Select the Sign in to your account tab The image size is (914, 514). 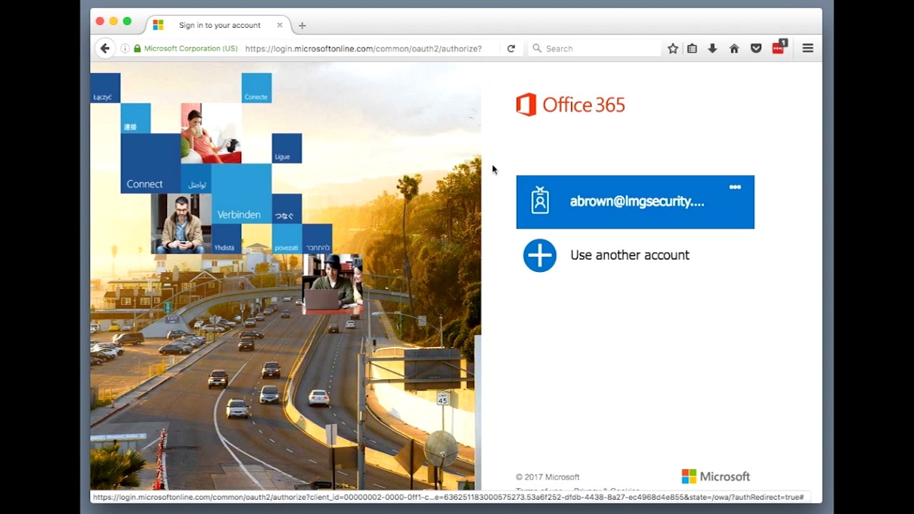(219, 25)
